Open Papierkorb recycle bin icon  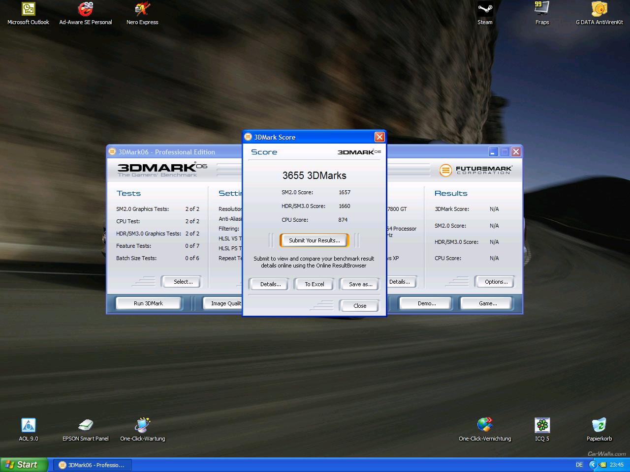point(599,430)
